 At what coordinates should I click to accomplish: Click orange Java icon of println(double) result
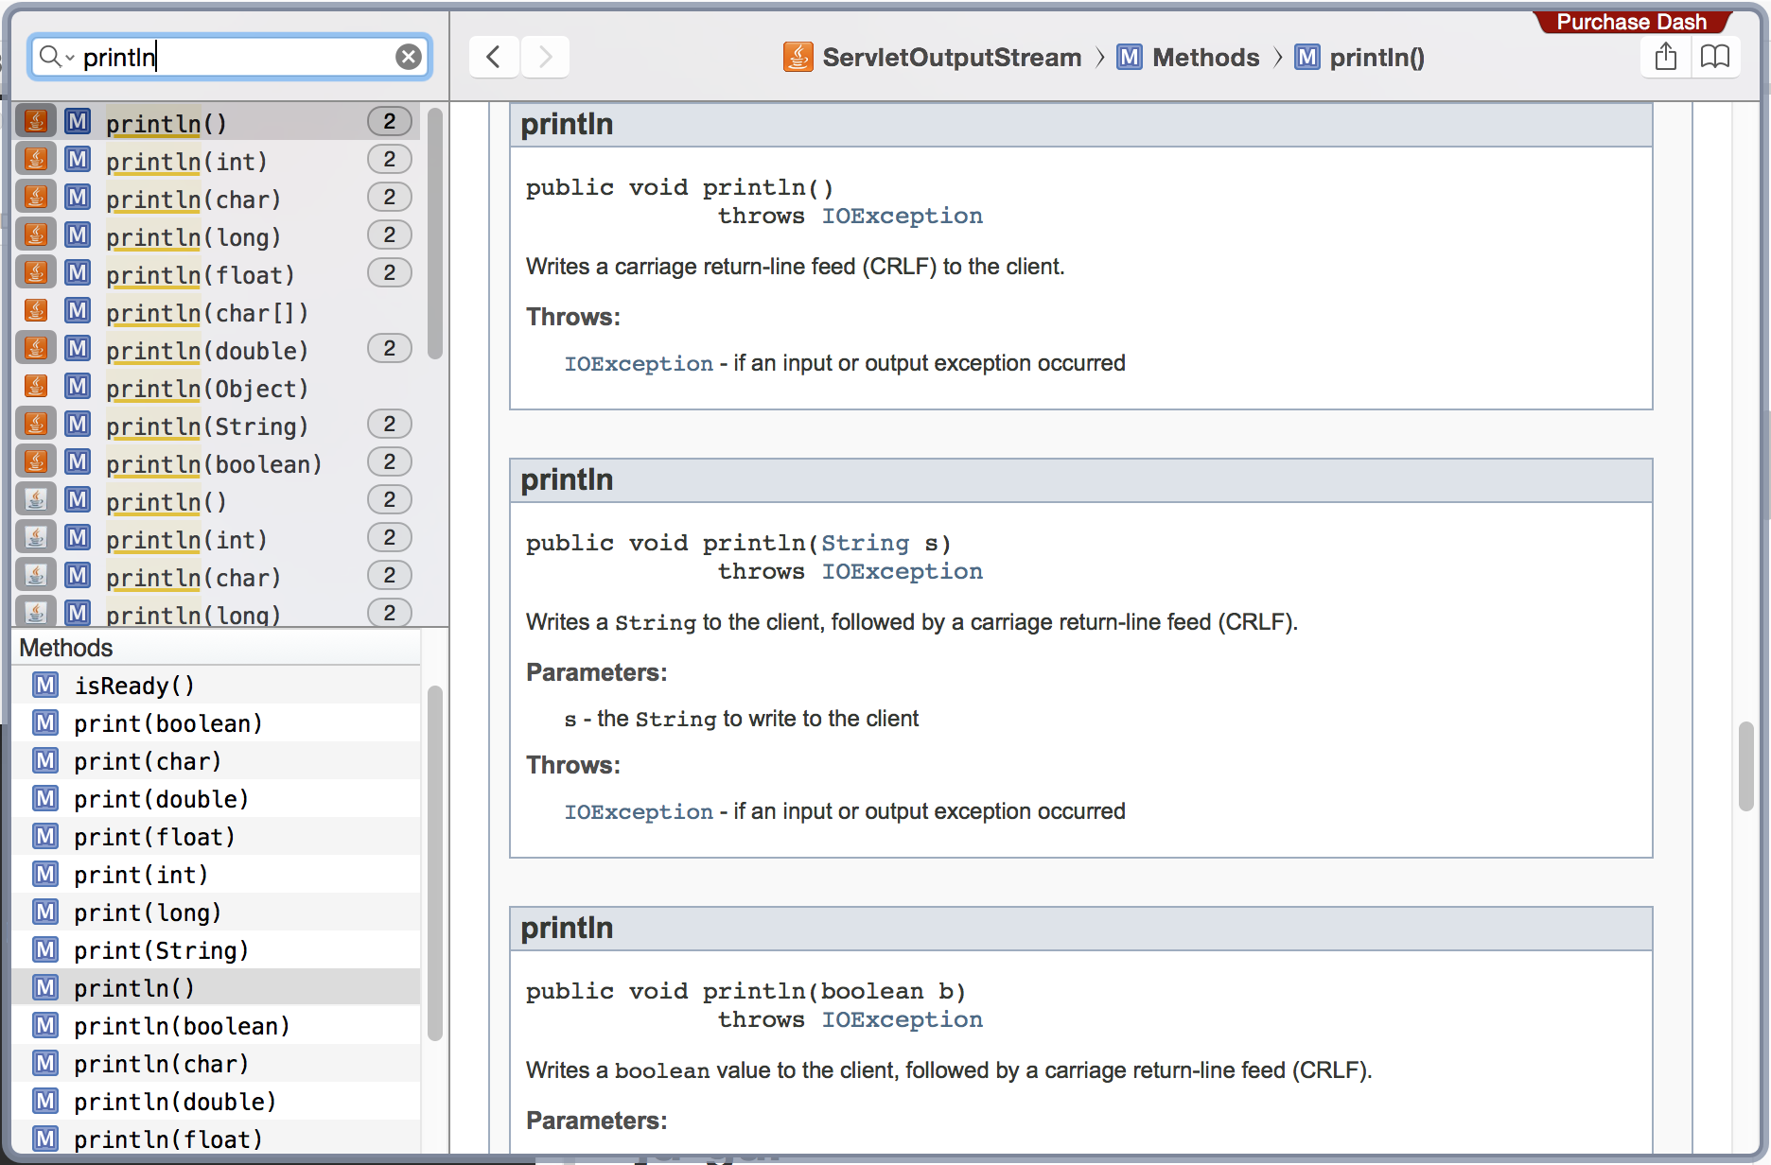pyautogui.click(x=36, y=349)
